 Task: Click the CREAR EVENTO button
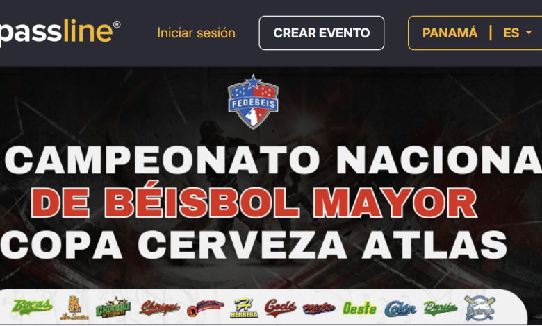pos(322,33)
